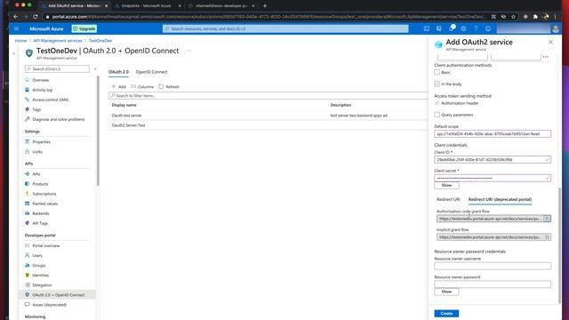Open the help question mark icon
This screenshot has height=320, width=569.
476,28
